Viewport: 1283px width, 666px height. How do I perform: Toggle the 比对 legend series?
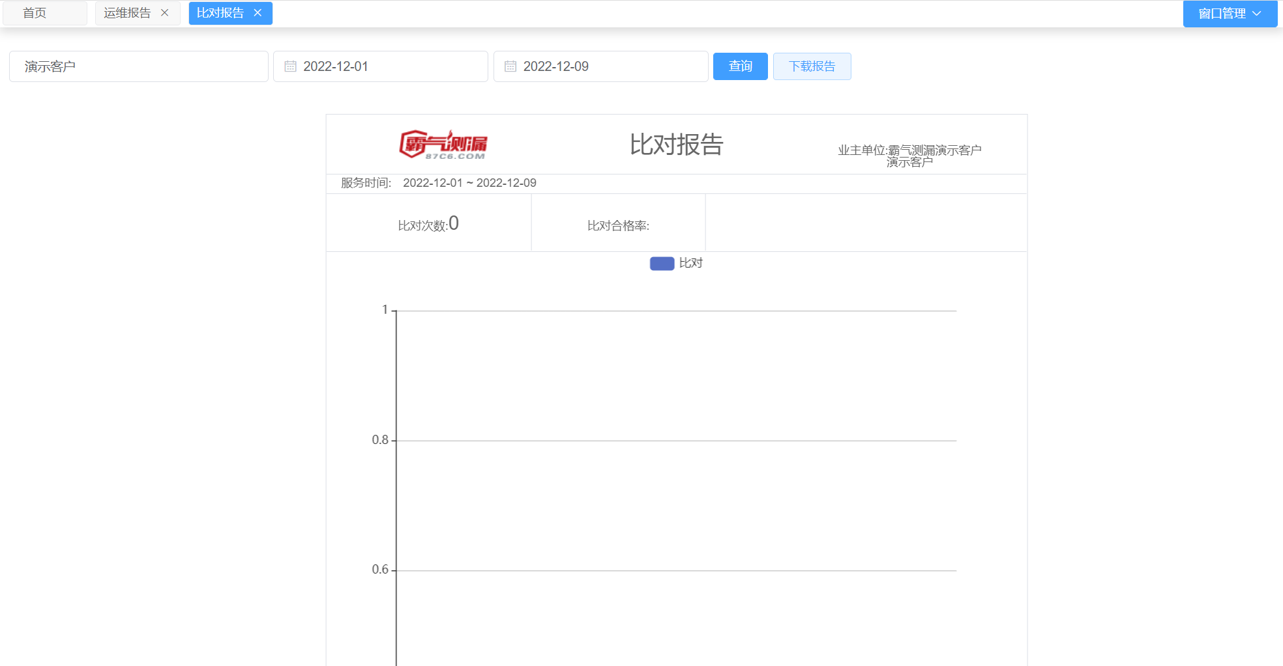[x=690, y=263]
